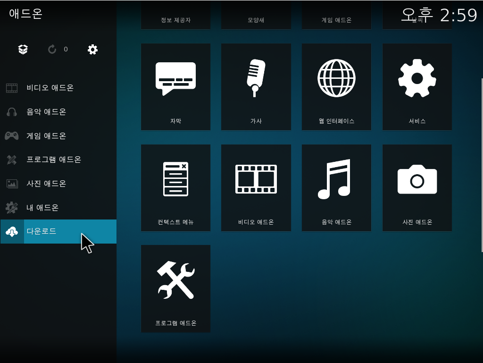
Task: Open the 서비스 gear tile
Action: point(417,87)
